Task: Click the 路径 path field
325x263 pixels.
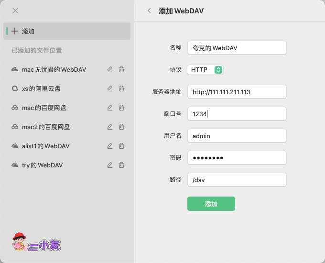Action: (237, 180)
